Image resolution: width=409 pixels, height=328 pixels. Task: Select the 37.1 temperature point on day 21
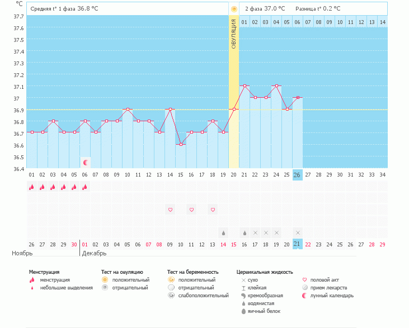pos(245,86)
